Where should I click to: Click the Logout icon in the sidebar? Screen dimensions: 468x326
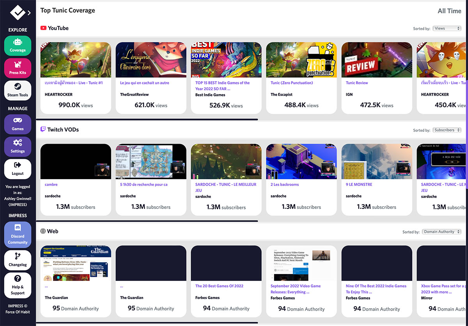click(x=18, y=169)
